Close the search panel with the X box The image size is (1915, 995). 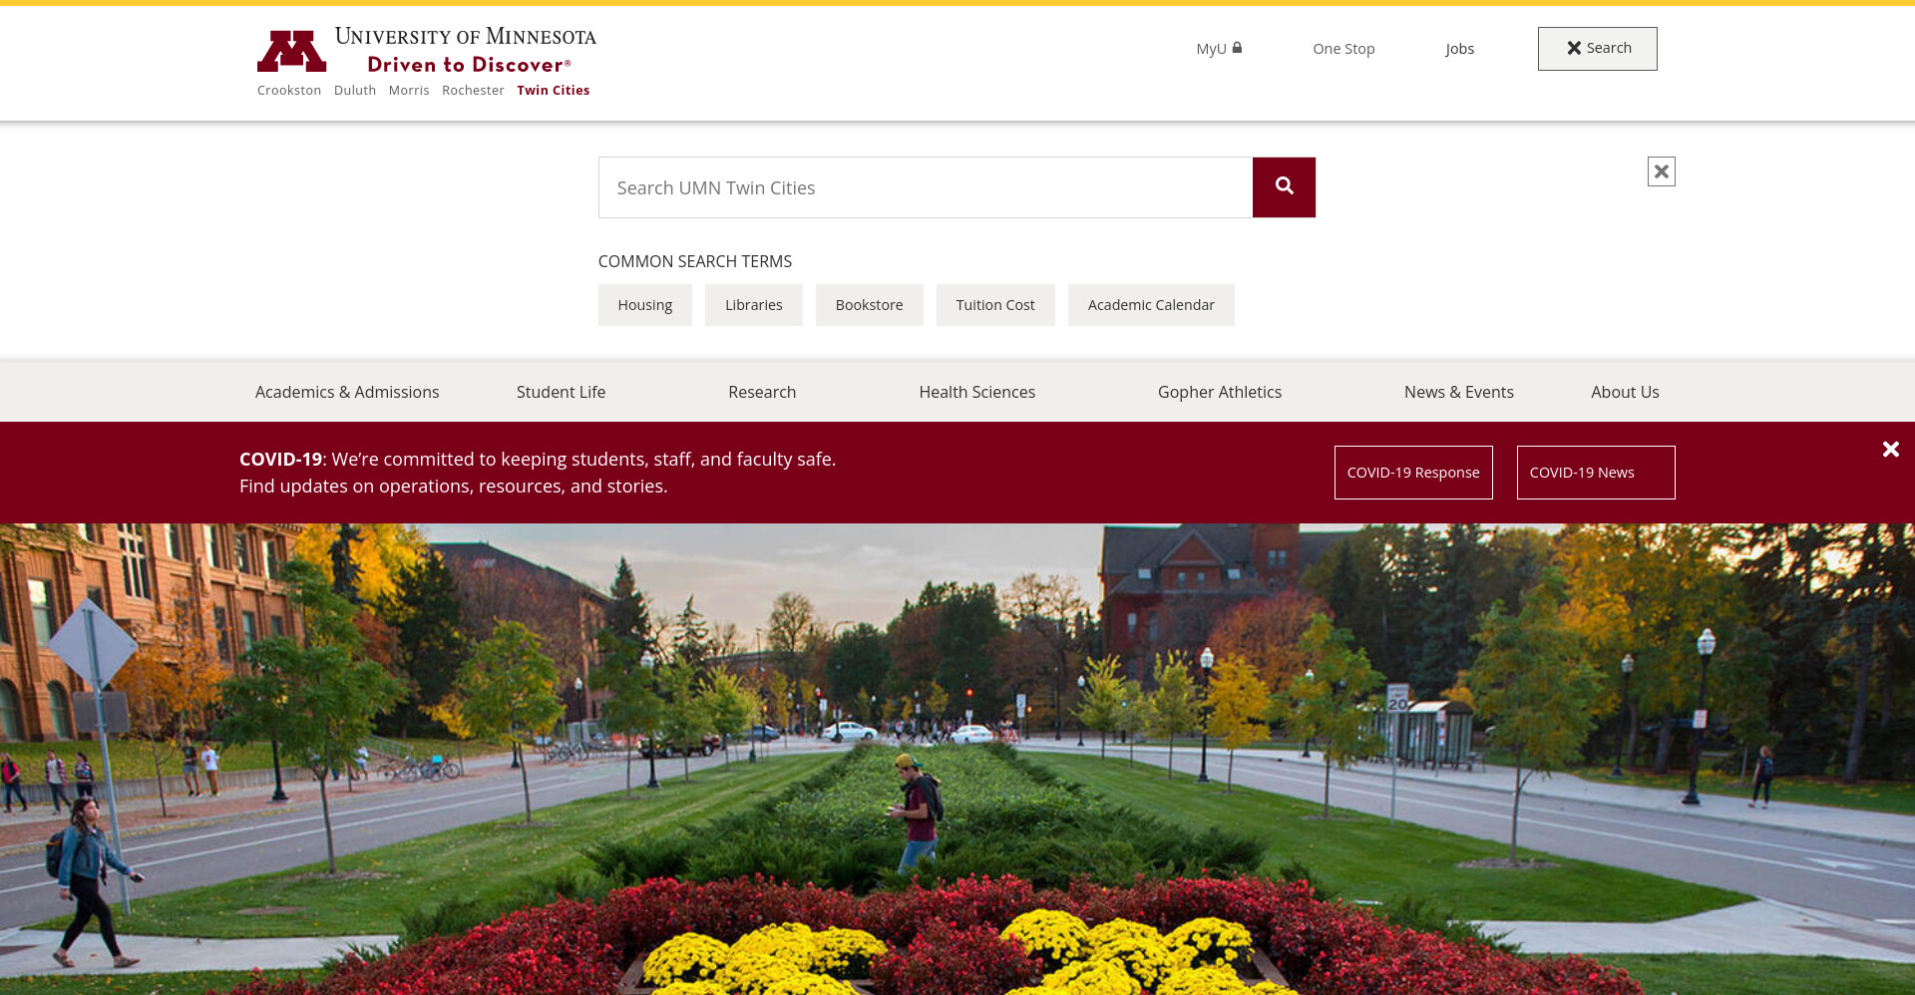tap(1661, 171)
